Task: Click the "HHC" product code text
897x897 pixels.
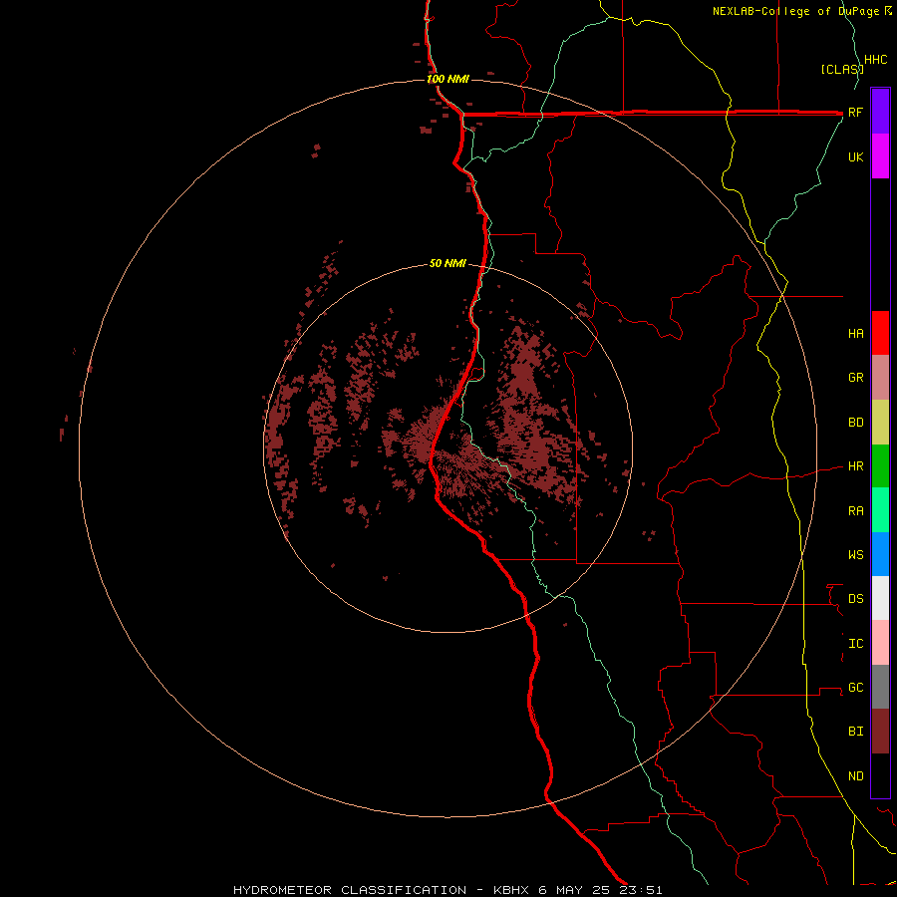Action: coord(875,60)
